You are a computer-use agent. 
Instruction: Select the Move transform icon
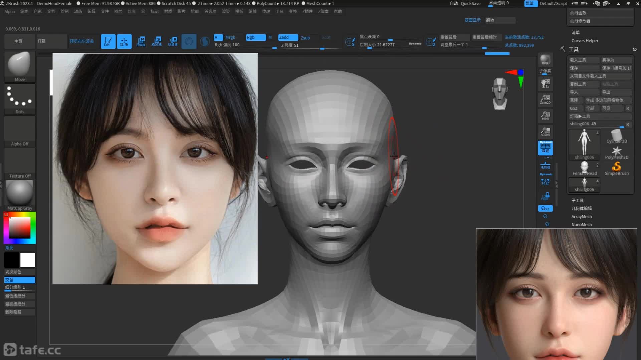141,41
